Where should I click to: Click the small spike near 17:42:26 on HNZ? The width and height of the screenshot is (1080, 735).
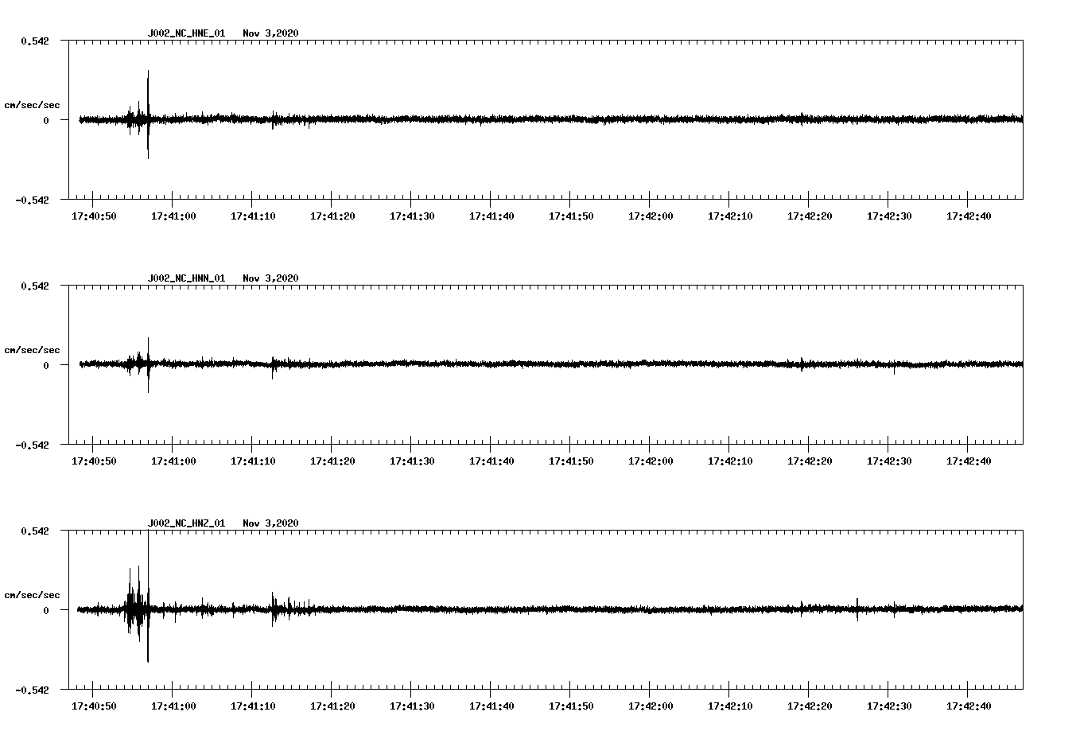[857, 607]
